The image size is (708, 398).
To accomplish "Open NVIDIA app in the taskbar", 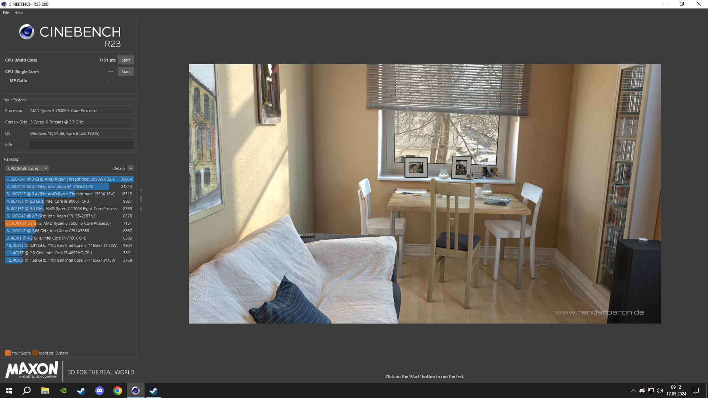I will point(63,391).
